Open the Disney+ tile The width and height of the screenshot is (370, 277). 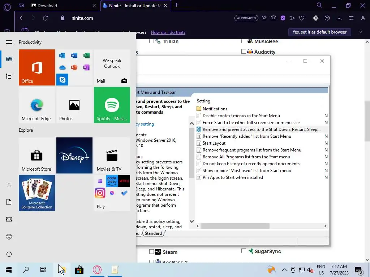tap(74, 155)
